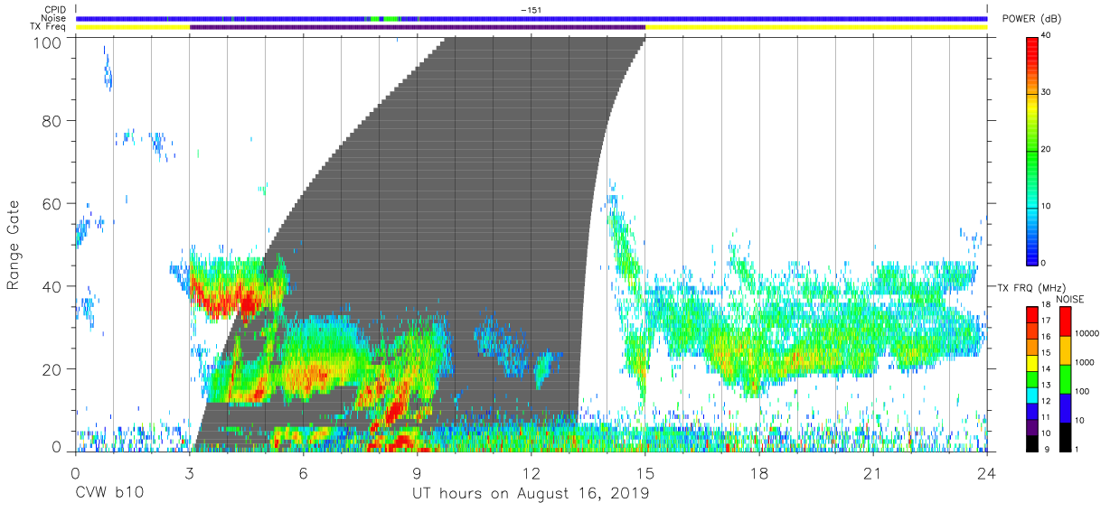The height and width of the screenshot is (512, 1110).
Task: Select the -151 CPID value
Action: (531, 10)
